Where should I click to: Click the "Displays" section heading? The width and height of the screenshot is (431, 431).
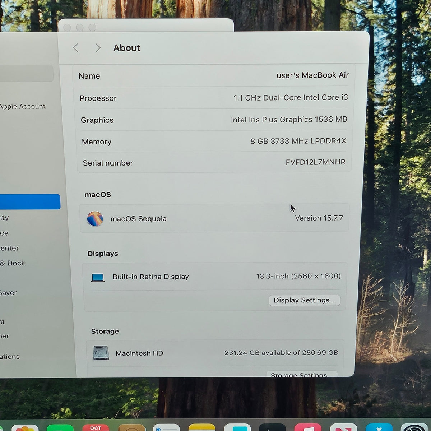(103, 254)
